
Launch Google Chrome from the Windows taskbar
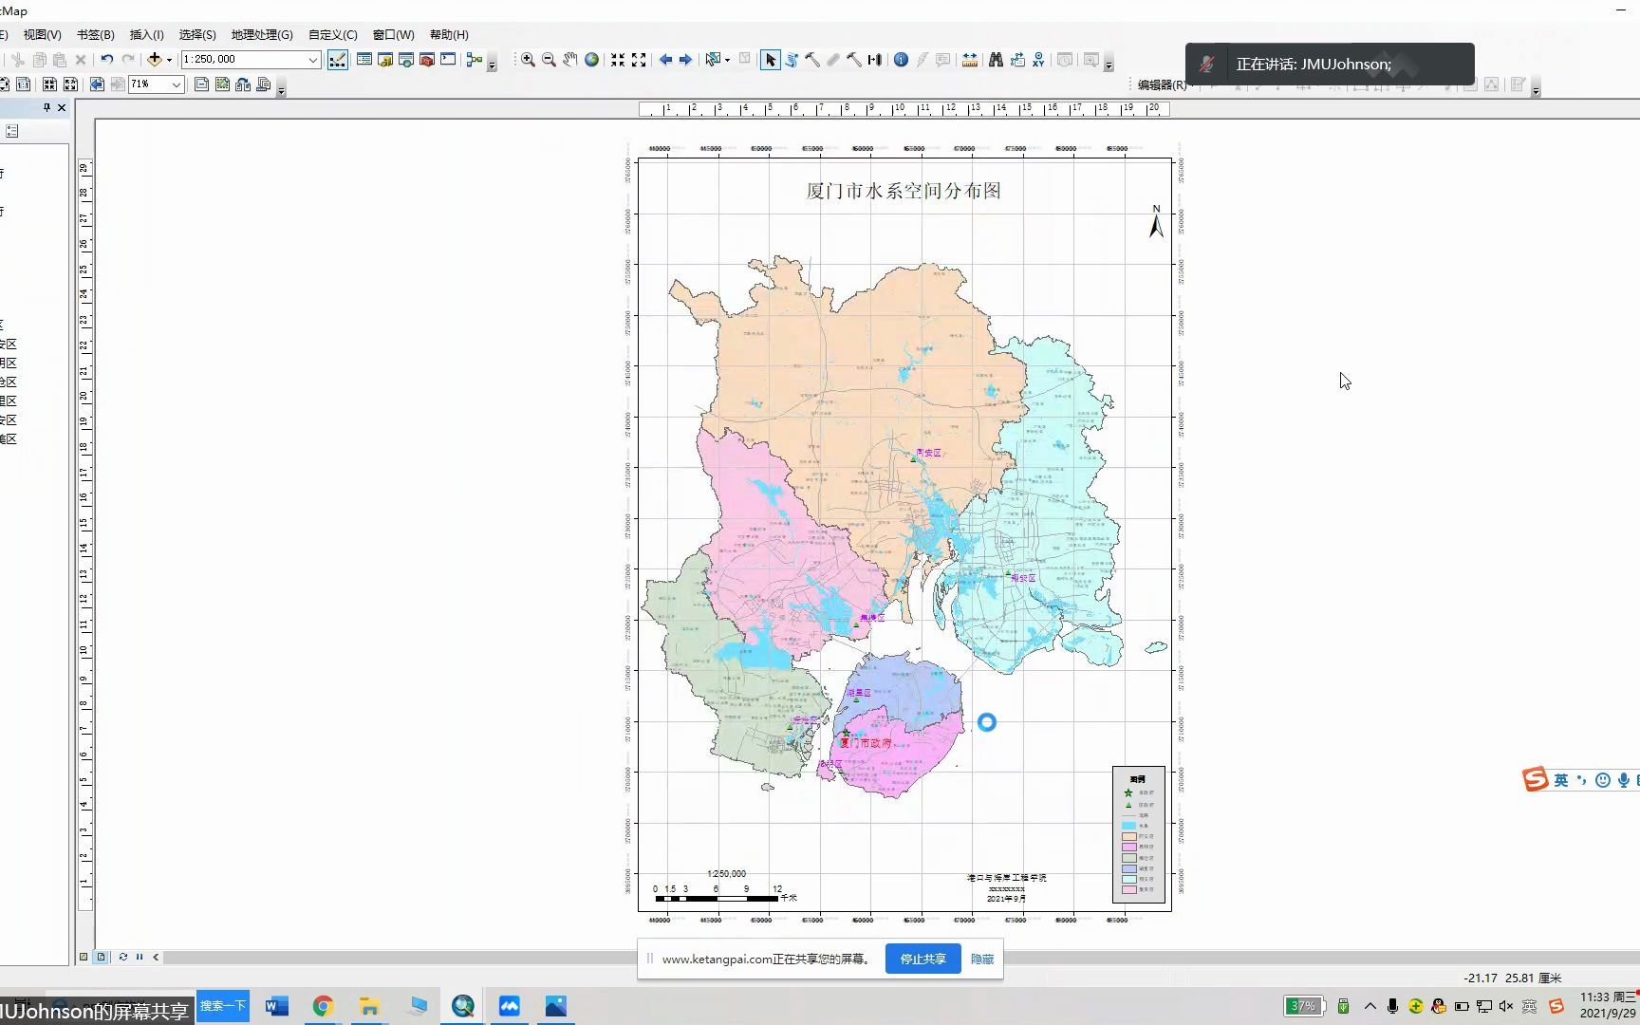click(323, 1006)
